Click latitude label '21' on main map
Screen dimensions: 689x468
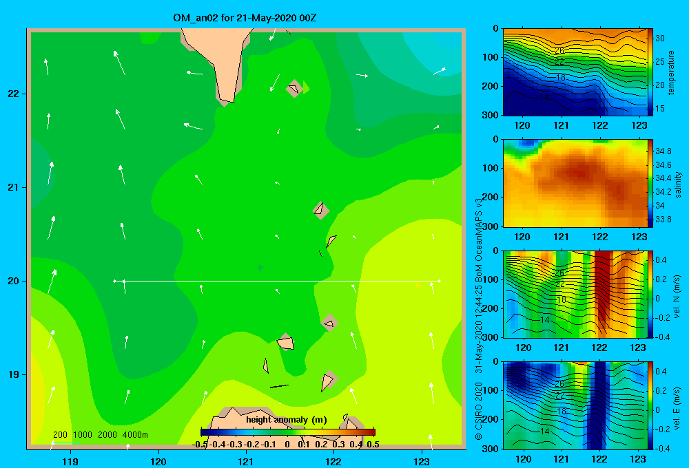(x=13, y=187)
